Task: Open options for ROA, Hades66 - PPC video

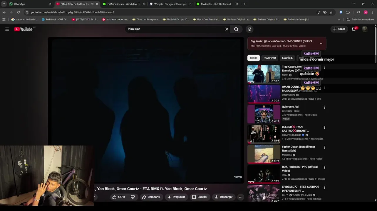Action: (x=325, y=167)
